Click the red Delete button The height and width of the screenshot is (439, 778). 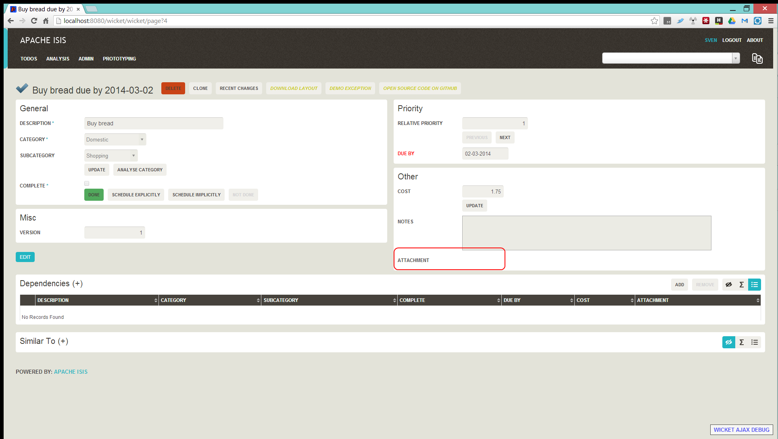(x=173, y=88)
